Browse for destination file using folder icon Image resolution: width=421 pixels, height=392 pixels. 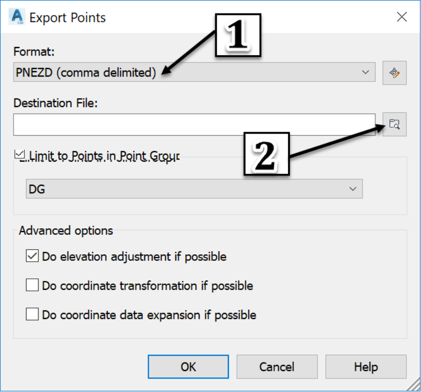394,124
